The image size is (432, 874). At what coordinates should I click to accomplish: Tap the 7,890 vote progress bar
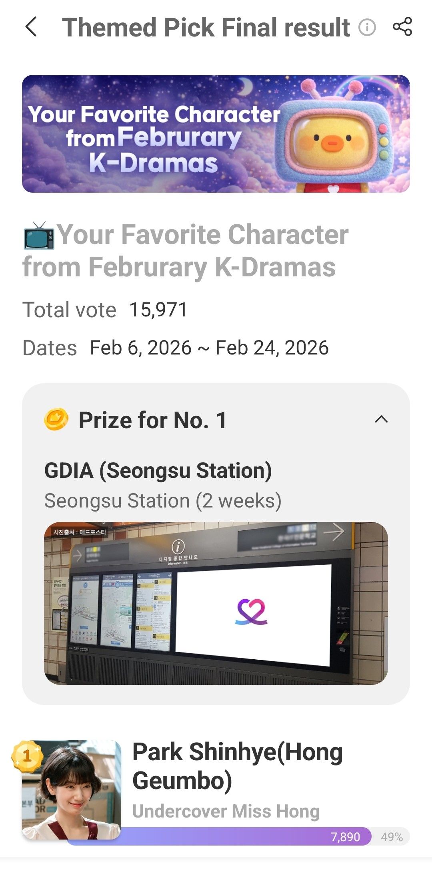[240, 837]
